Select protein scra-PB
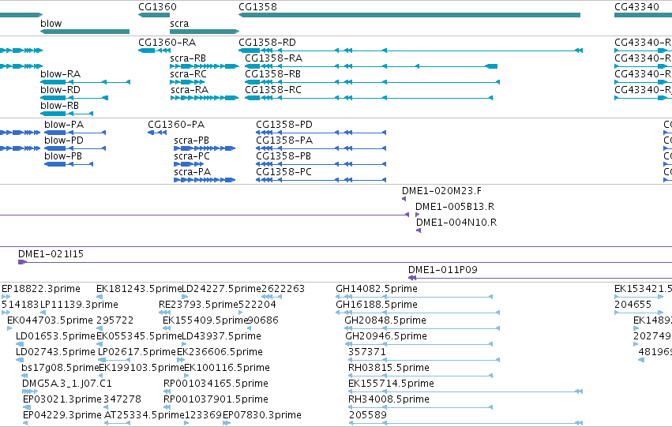The width and height of the screenshot is (672, 427). 205,148
